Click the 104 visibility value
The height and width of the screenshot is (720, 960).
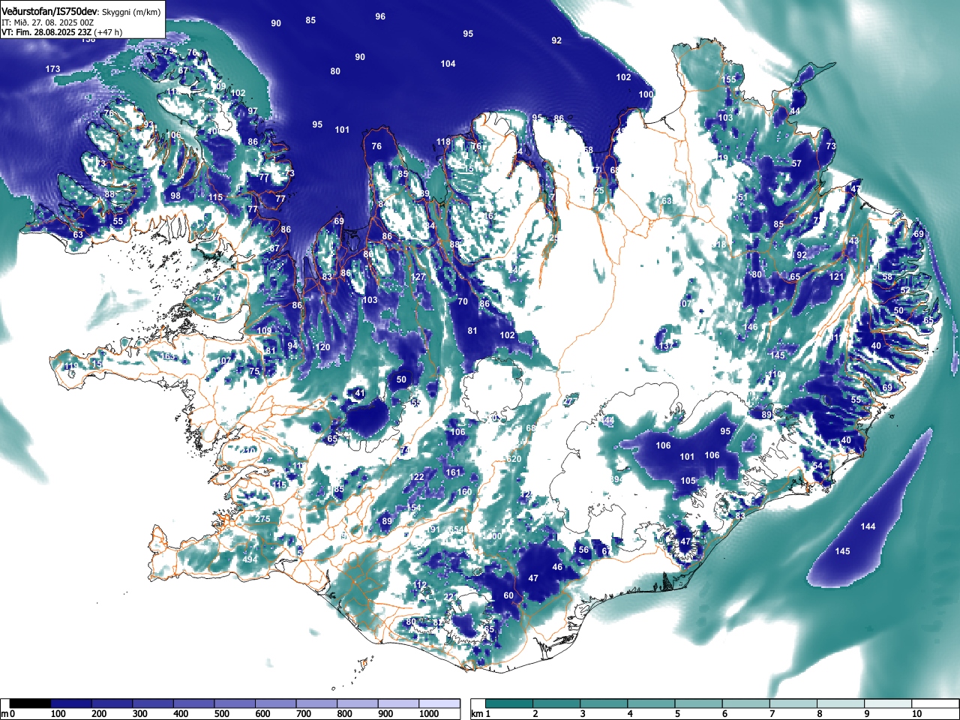(x=448, y=64)
